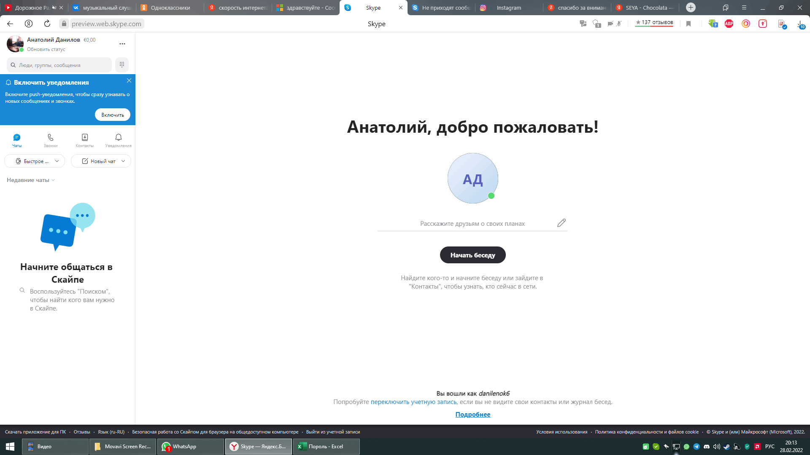Viewport: 810px width, 455px height.
Task: Click the grid/apps icon in sidebar
Action: point(122,65)
